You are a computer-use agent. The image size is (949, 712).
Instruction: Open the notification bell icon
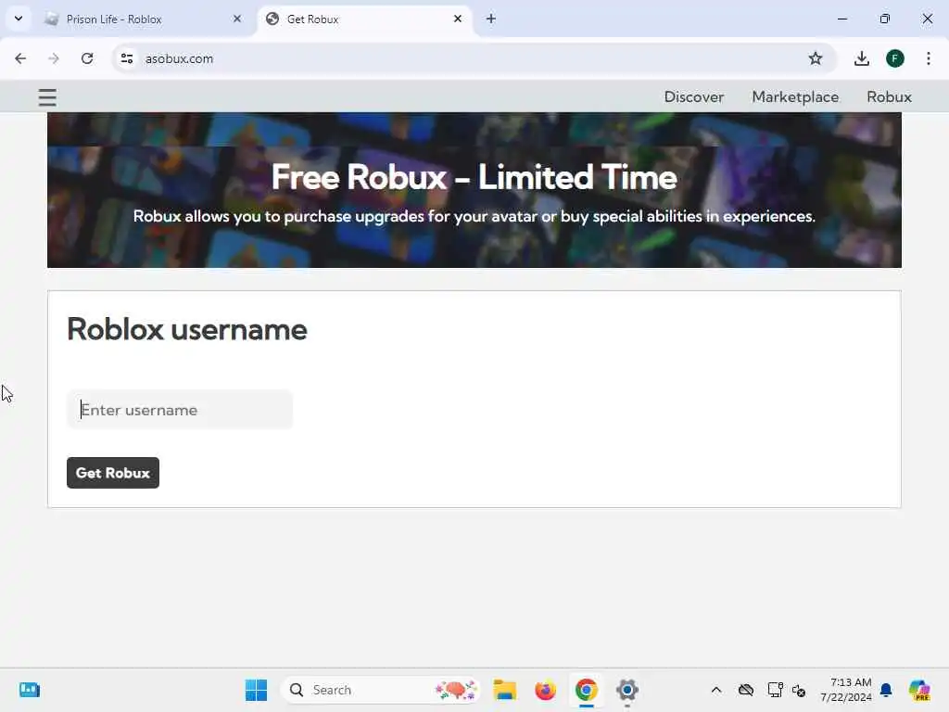886,690
